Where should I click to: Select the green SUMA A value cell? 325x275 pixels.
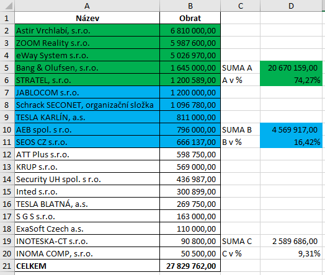pyautogui.click(x=291, y=68)
